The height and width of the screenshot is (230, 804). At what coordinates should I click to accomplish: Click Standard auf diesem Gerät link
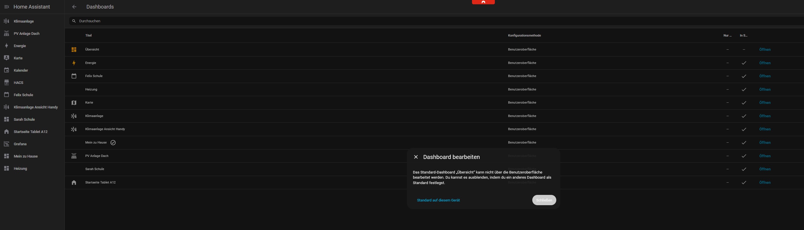(x=438, y=200)
